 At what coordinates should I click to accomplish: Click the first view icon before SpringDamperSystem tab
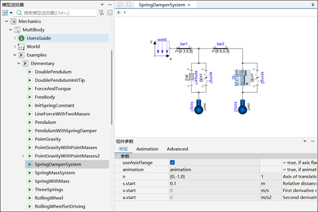[121, 5]
